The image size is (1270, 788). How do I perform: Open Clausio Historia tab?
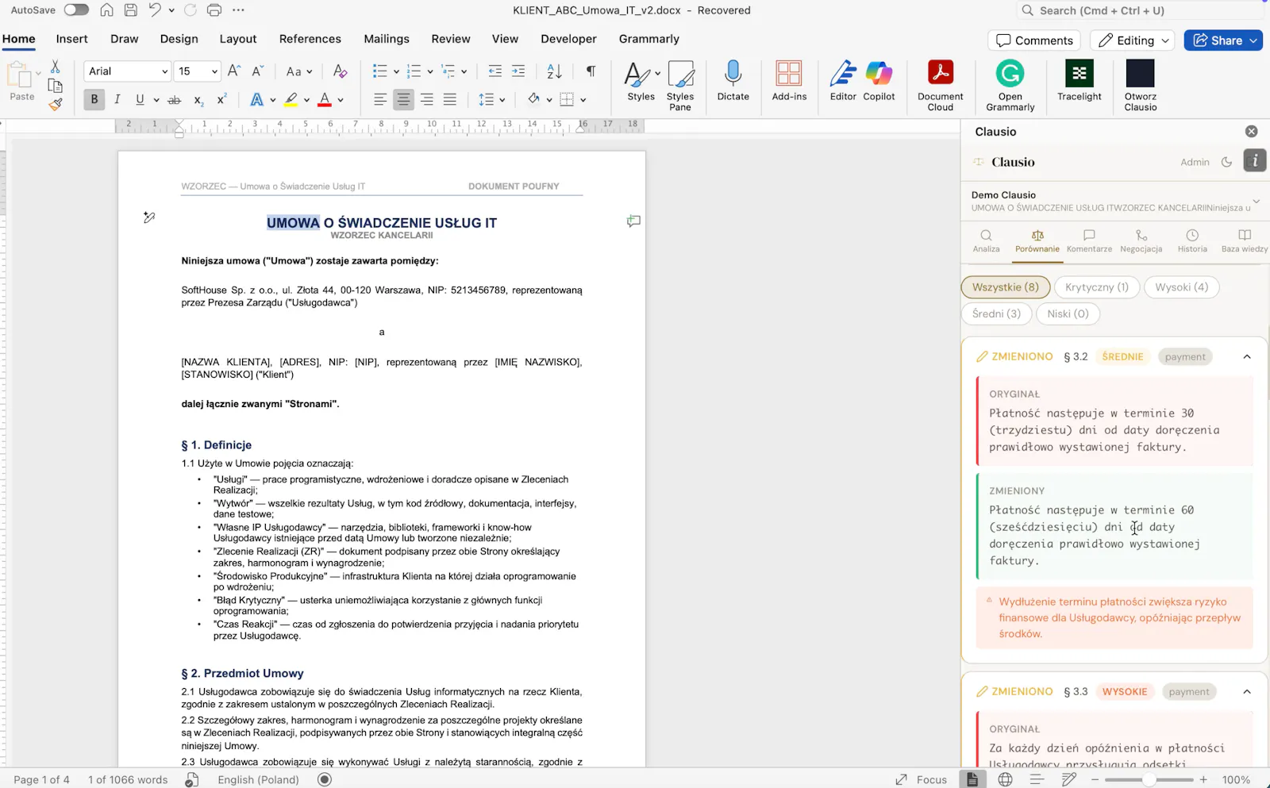(x=1192, y=241)
